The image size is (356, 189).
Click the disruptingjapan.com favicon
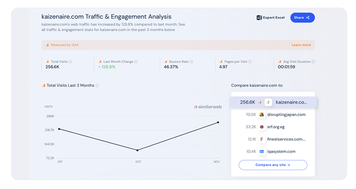262,115
